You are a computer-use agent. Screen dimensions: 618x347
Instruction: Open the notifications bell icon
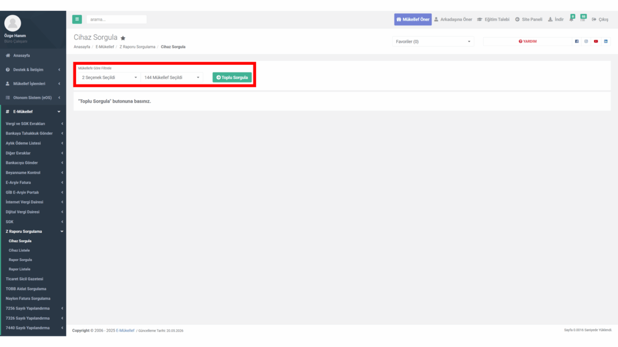click(572, 19)
